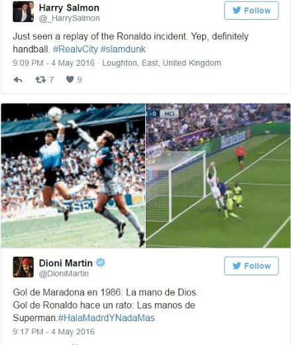This screenshot has width=291, height=345.
Task: Retweet Harry Salmon's tweet
Action: pos(40,80)
